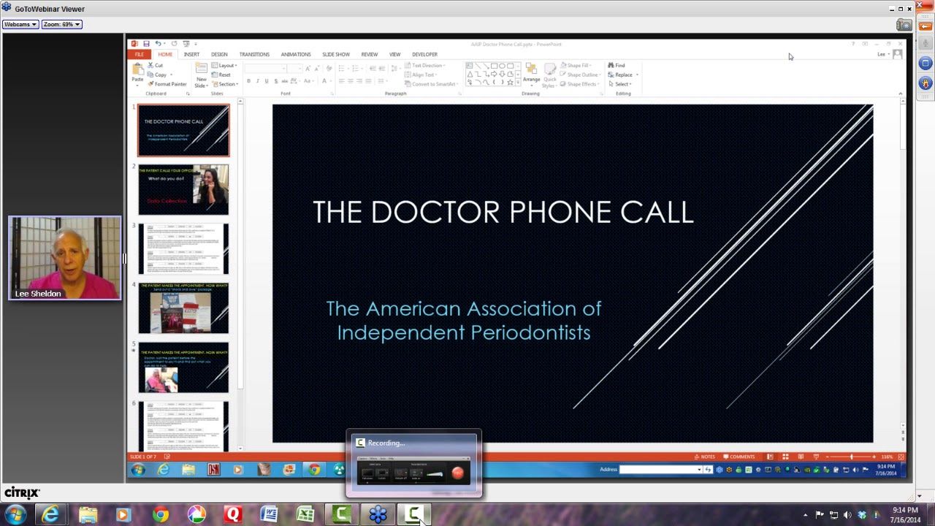Click the Format Painter button
Viewport: 935px width, 526px height.
(168, 84)
